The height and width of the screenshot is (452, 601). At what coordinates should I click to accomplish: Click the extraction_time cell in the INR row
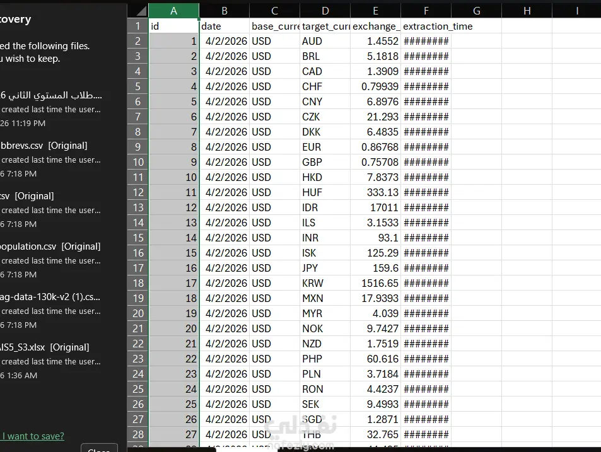tap(426, 238)
